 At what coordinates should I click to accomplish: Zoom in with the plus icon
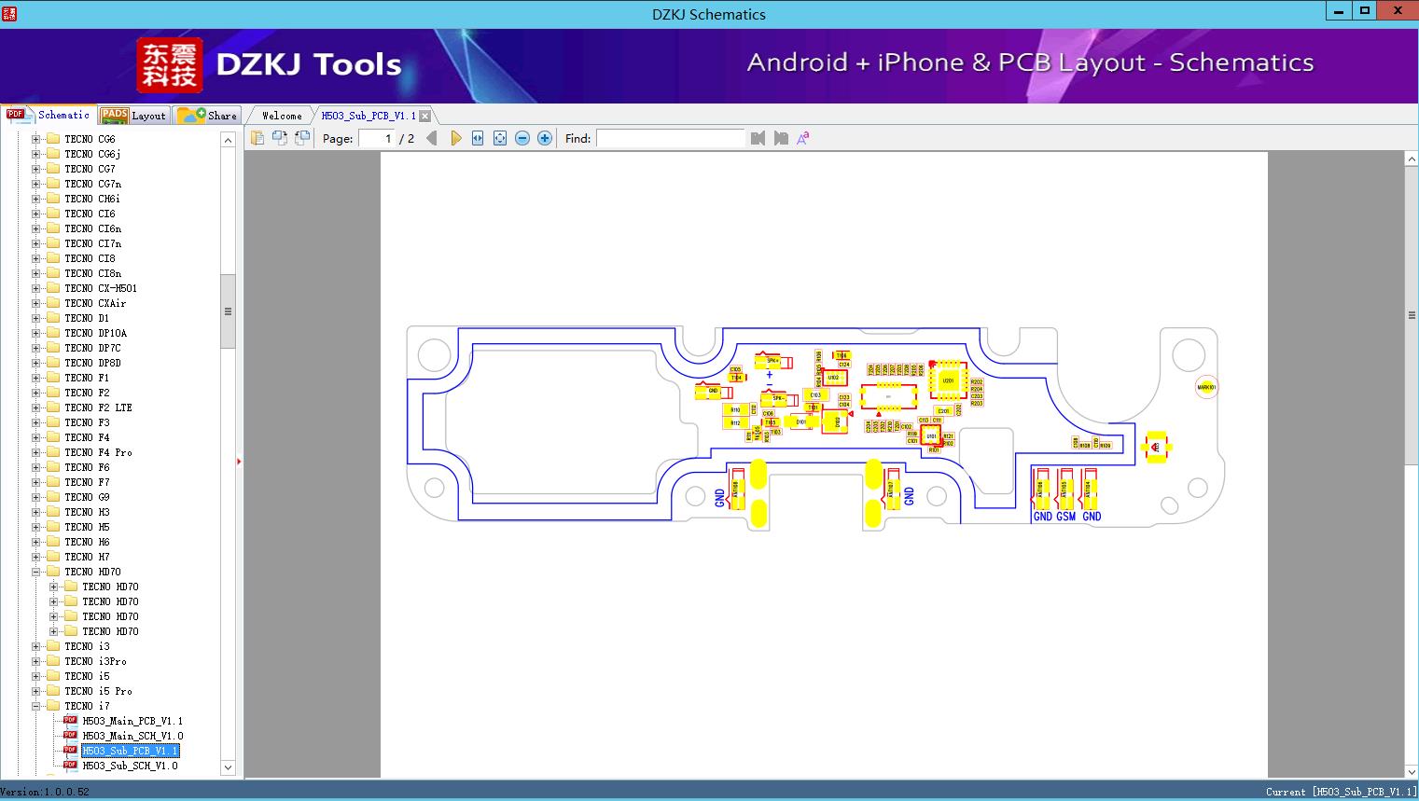pyautogui.click(x=545, y=138)
